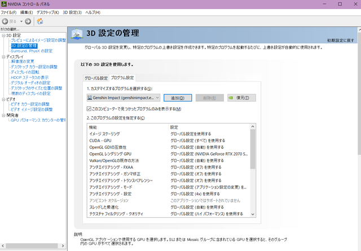Image resolution: width=361 pixels, height=251 pixels.
Task: Click the Back arrow toolbar icon
Action: [x=5, y=21]
